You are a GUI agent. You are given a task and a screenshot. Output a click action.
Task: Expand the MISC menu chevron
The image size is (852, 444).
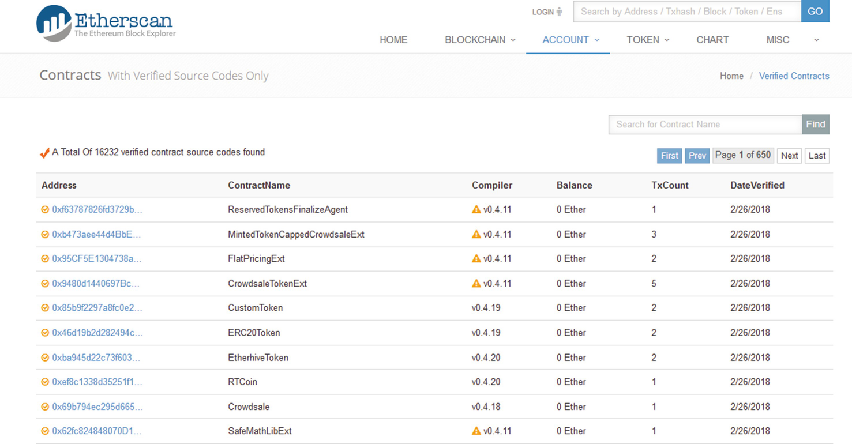[816, 40]
